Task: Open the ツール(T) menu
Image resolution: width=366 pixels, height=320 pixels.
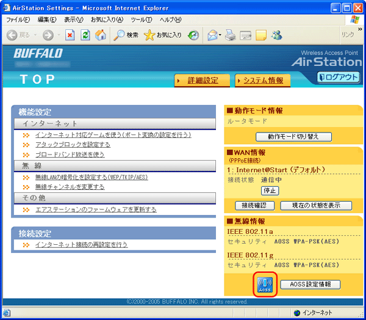Action: tap(140, 20)
